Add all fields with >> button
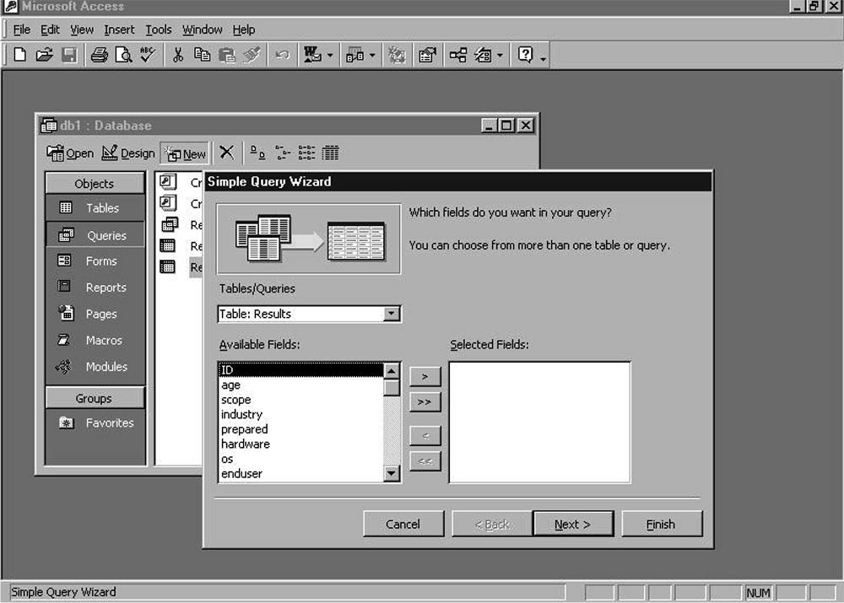This screenshot has height=603, width=844. (425, 401)
